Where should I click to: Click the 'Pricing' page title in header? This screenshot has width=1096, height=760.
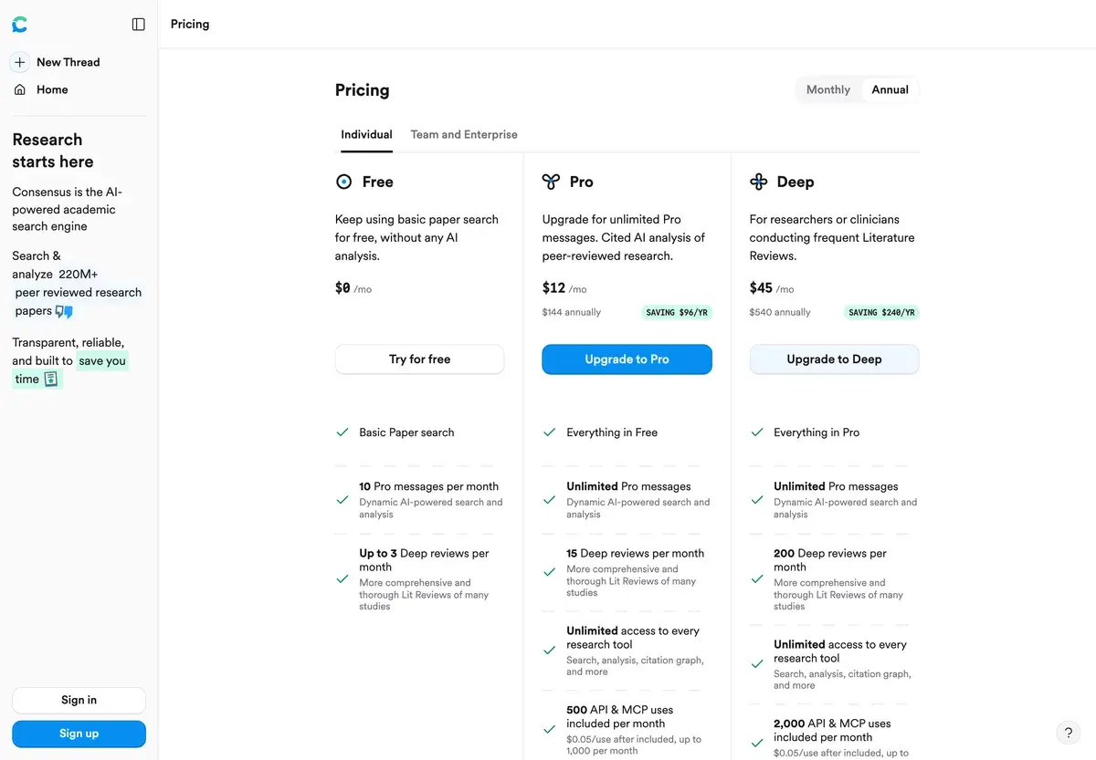(190, 24)
